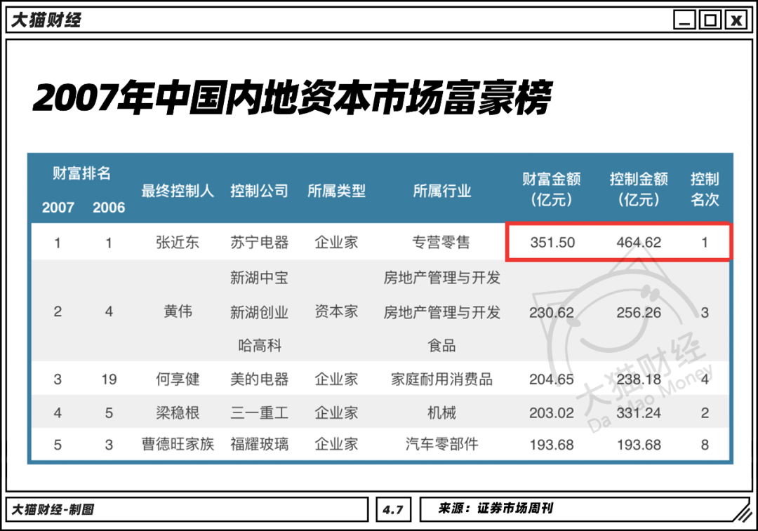Click the 控制名次 column header
Screen dimensions: 758x531
tap(705, 189)
